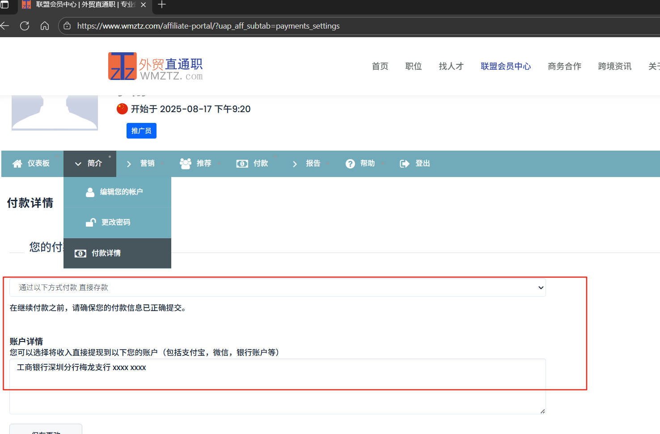
Task: Select the 仪表板 home icon
Action: coord(17,164)
